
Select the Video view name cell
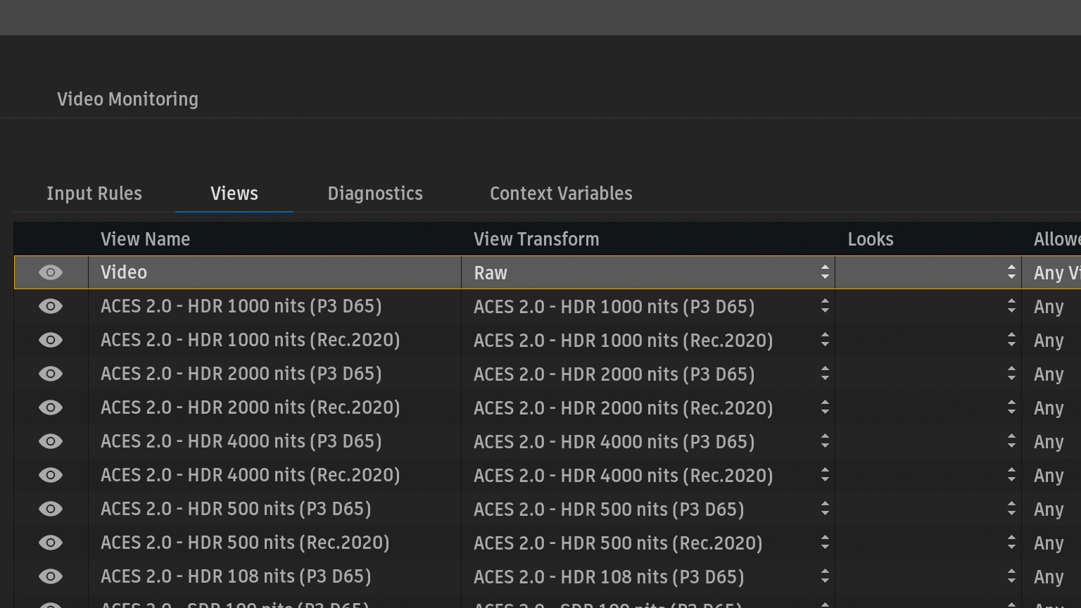274,272
